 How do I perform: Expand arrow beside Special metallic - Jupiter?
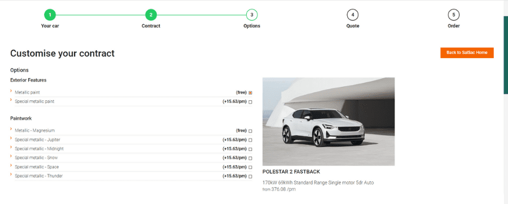(11, 138)
